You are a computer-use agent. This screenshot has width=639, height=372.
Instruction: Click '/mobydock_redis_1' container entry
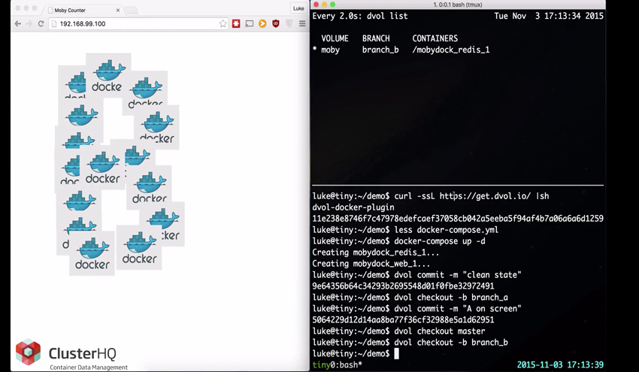pyautogui.click(x=451, y=50)
